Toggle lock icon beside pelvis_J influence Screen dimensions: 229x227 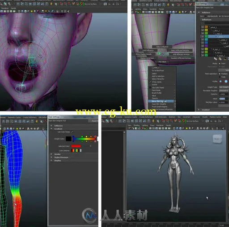click(x=202, y=27)
